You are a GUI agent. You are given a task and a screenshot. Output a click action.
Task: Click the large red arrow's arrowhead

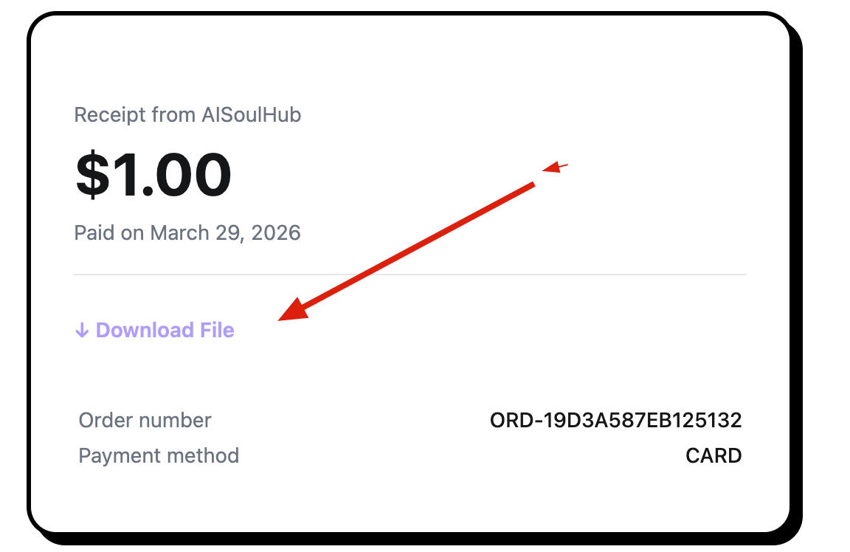[x=292, y=311]
